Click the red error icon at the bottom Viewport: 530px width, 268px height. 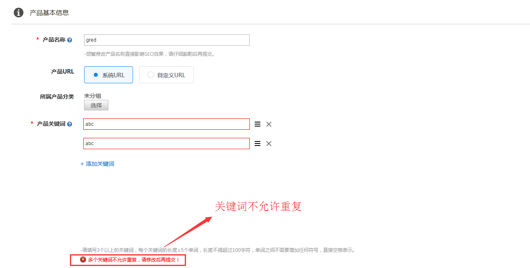[x=83, y=260]
